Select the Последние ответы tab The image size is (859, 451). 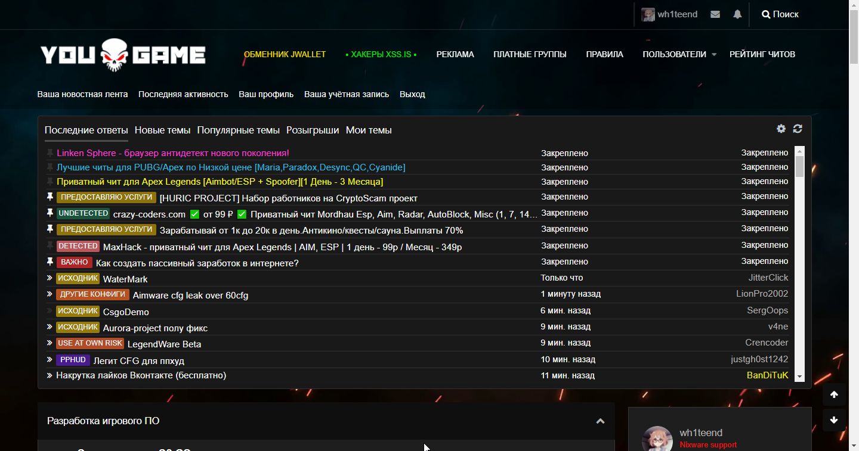pos(86,130)
